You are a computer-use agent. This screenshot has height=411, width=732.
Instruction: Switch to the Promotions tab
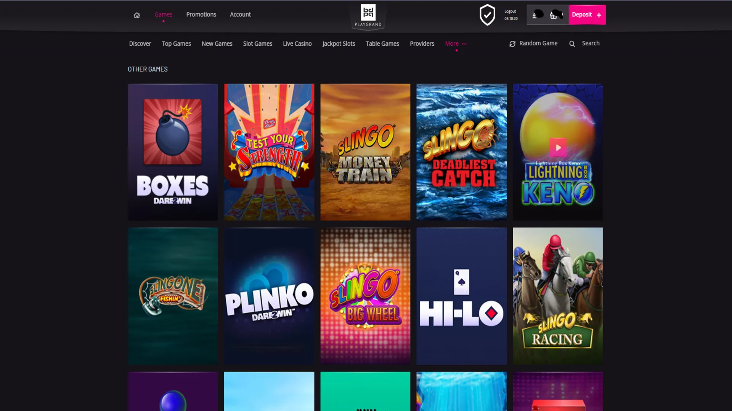201,14
